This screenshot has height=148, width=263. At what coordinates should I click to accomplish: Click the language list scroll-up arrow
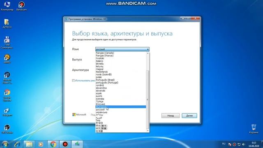point(148,53)
